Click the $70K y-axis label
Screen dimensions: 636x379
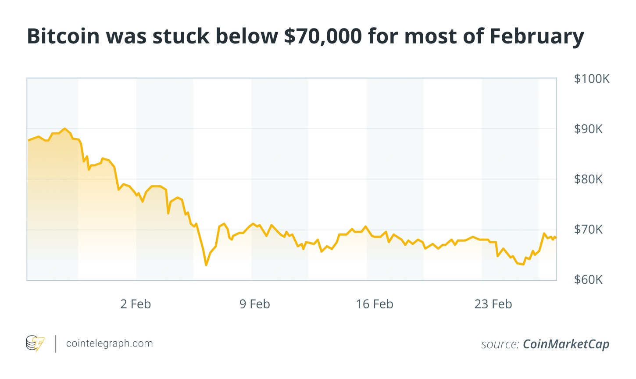(x=588, y=229)
